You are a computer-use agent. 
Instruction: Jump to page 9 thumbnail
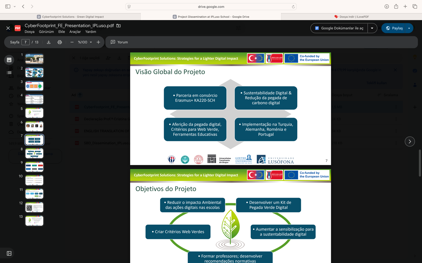click(34, 167)
